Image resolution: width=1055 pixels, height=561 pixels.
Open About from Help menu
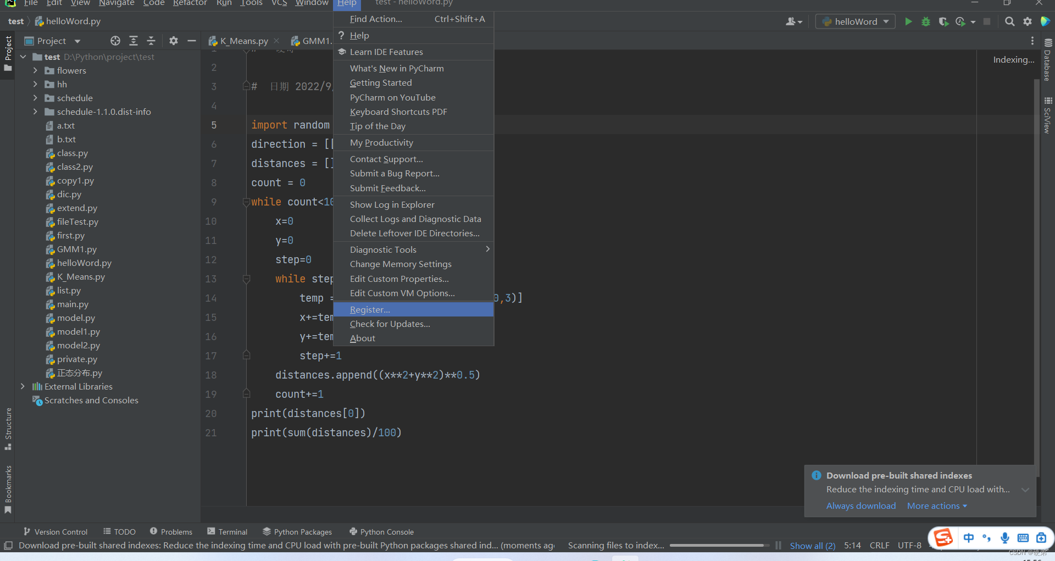click(413, 338)
